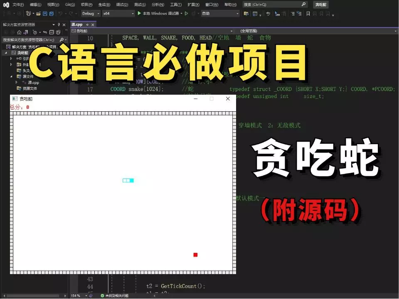Click the toggle bookmark icon in toolbar
399x299 pixels.
coord(308,13)
